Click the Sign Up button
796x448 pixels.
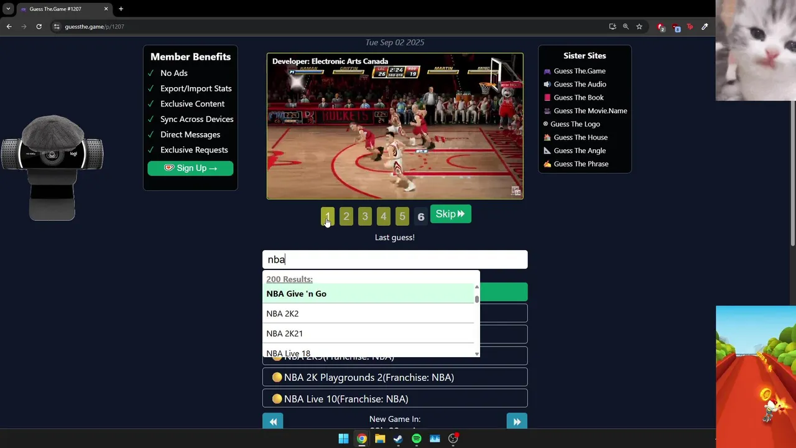tap(190, 168)
